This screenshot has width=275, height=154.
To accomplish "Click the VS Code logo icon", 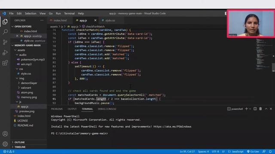I will 4,13.
